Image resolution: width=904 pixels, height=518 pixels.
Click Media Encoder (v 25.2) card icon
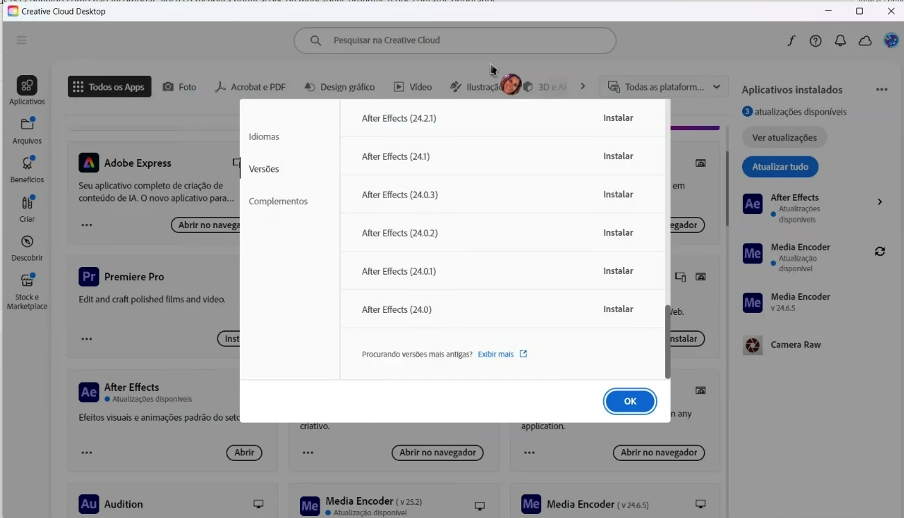(x=310, y=505)
